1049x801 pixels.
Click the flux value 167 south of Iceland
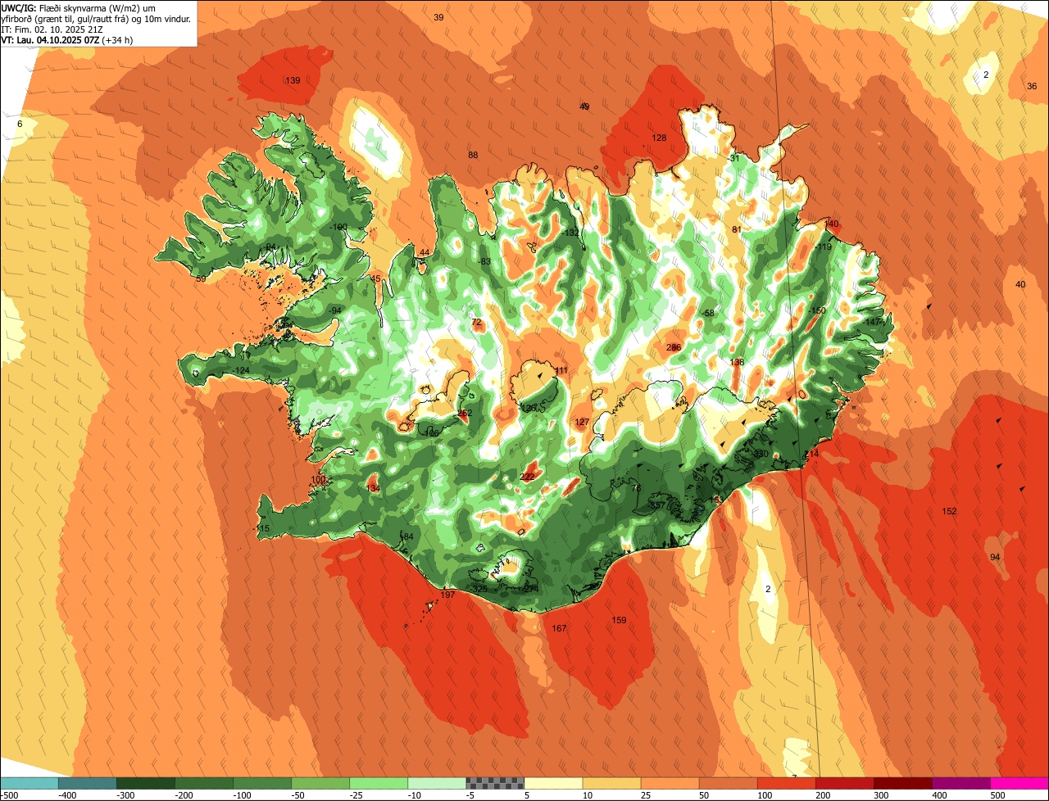point(559,628)
